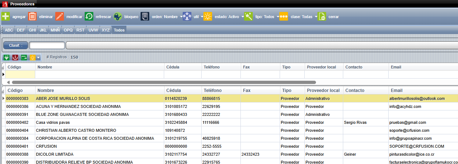Click the green export arrow icon near Registros
The height and width of the screenshot is (164, 458).
coord(24,57)
